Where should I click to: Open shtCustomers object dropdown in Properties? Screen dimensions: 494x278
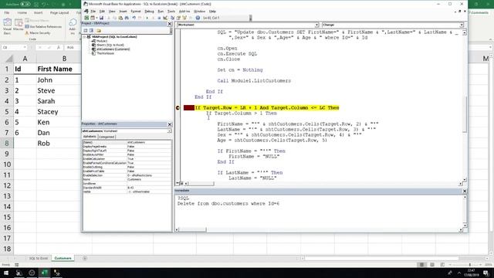click(x=170, y=131)
